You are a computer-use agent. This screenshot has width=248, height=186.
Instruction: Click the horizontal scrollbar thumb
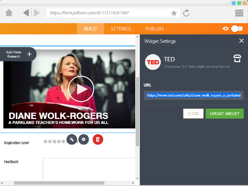[x=59, y=183]
